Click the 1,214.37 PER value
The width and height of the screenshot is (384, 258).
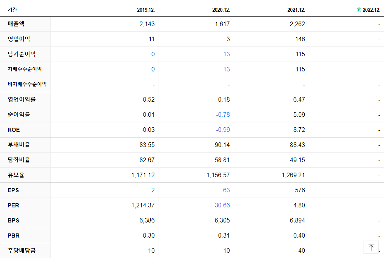[143, 205]
